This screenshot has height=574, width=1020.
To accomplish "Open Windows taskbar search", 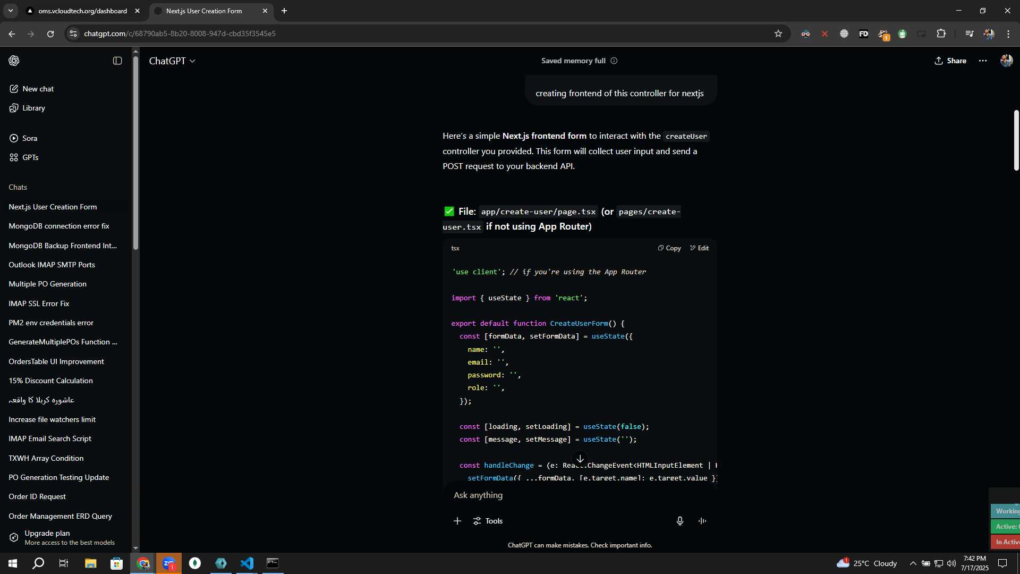I will click(38, 563).
